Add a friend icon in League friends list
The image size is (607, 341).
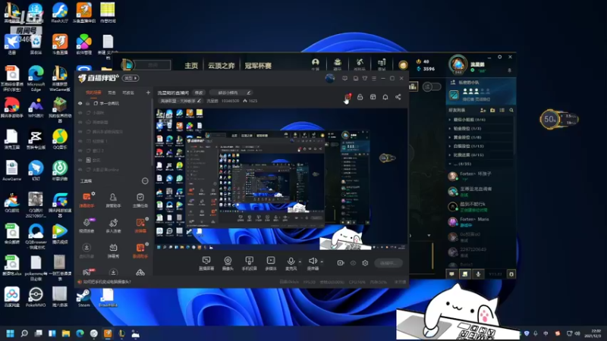click(483, 110)
